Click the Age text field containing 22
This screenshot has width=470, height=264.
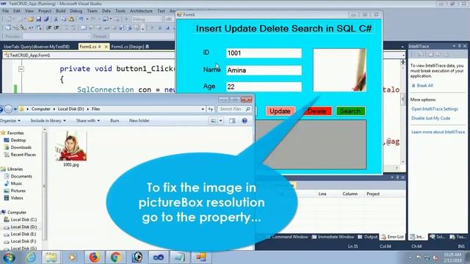point(264,87)
